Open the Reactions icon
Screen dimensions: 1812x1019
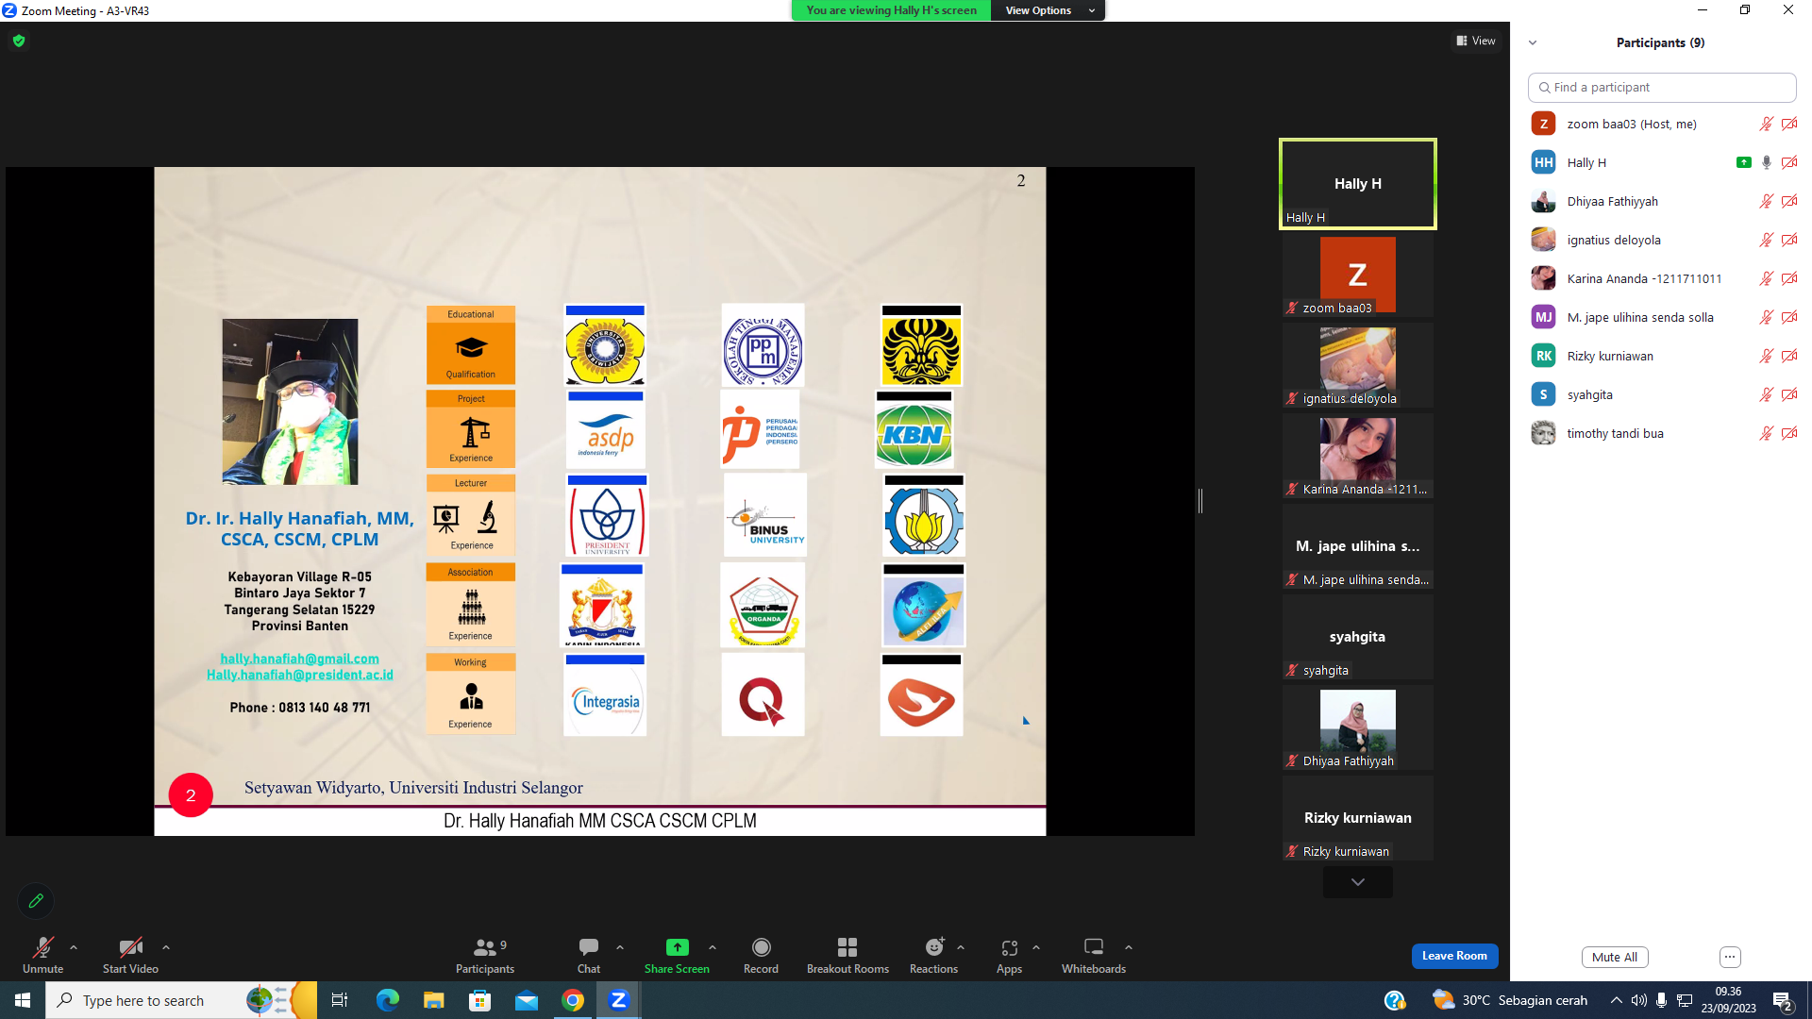click(x=934, y=947)
